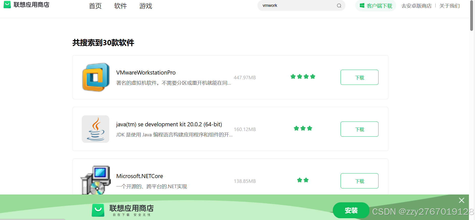Screen dimensions: 475x220
Task: Click the JDK description text
Action: [174, 135]
